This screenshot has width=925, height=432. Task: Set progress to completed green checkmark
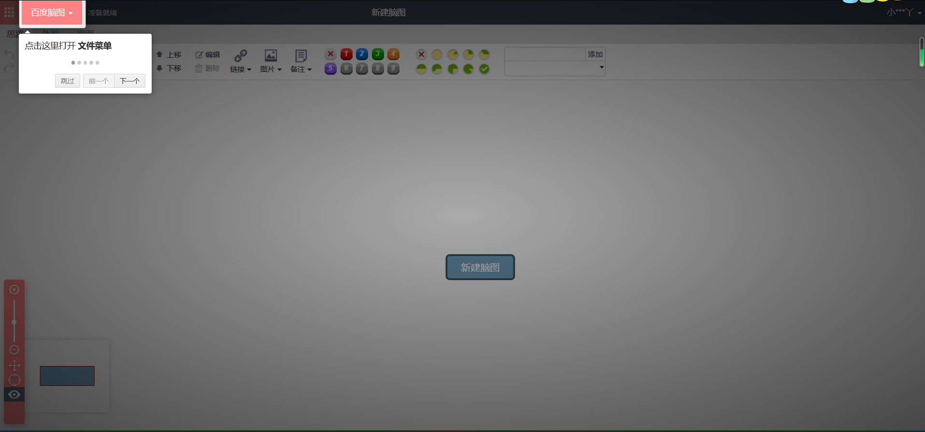click(484, 69)
